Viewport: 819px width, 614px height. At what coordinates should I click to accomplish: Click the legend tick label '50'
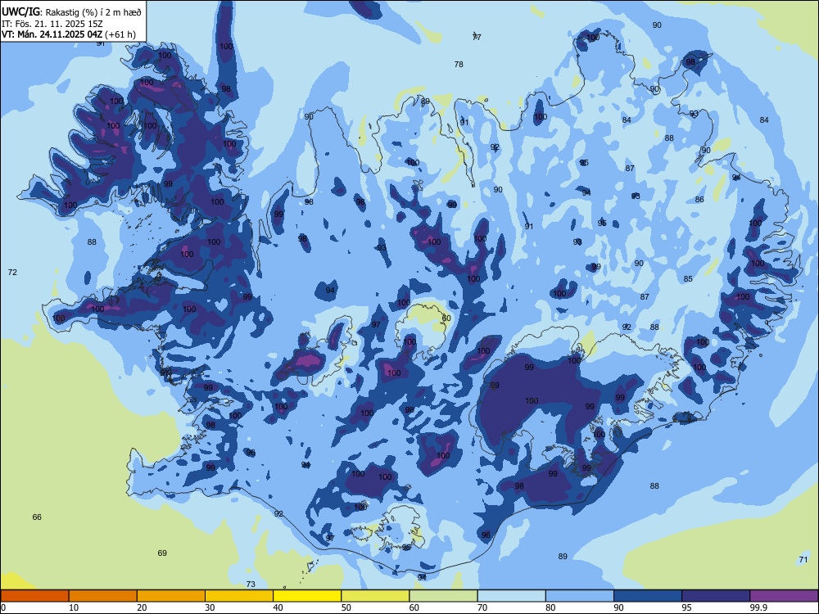pos(346,607)
